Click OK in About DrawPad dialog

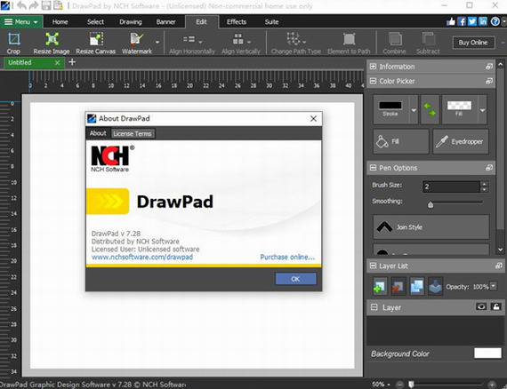click(295, 279)
